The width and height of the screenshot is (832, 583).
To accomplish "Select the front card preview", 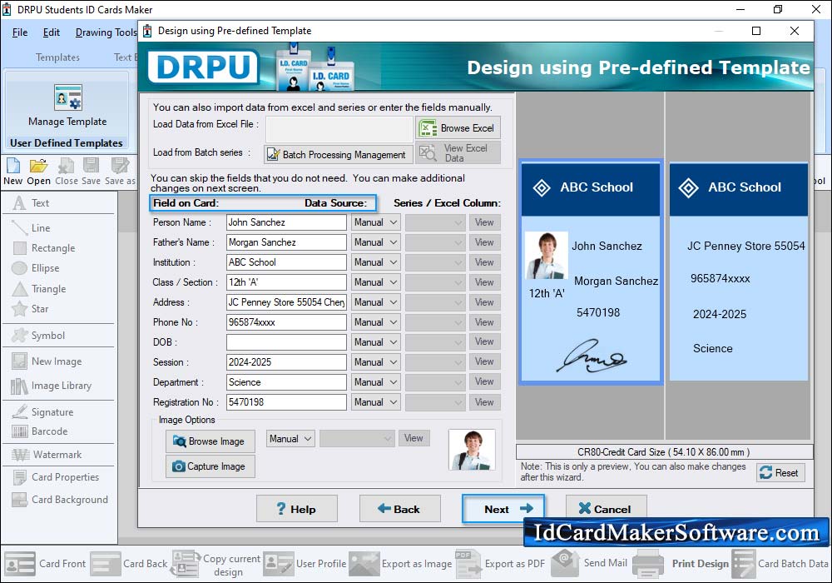I will (591, 272).
